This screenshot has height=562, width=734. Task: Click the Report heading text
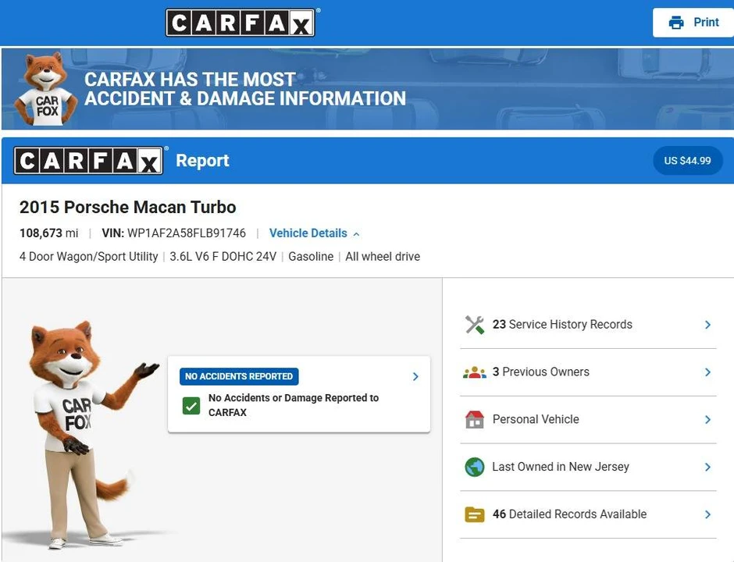pos(202,161)
